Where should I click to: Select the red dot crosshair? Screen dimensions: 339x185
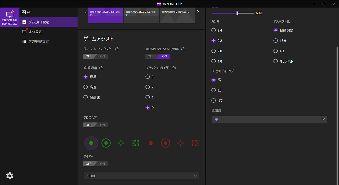pyautogui.click(x=151, y=143)
